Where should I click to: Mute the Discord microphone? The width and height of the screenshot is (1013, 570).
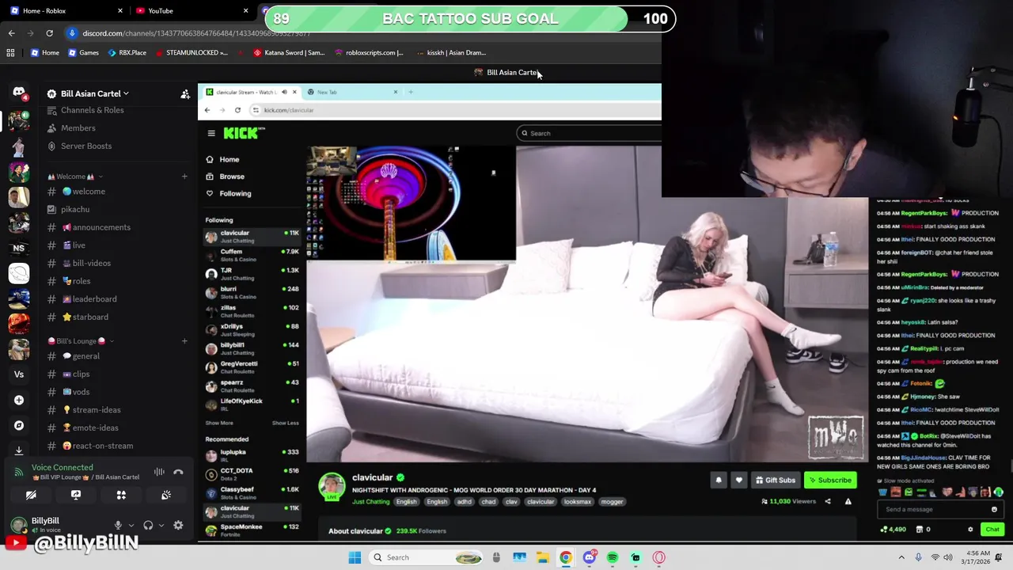point(118,525)
